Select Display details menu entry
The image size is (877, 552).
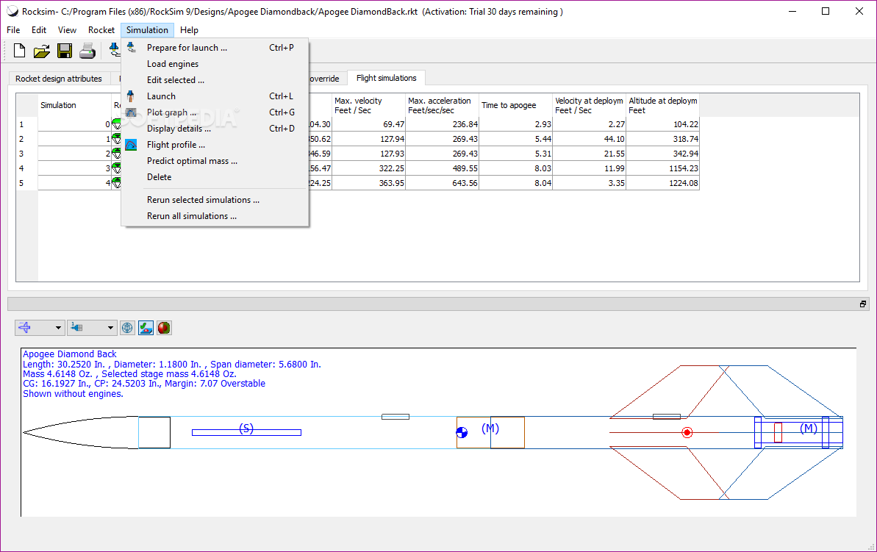(215, 129)
